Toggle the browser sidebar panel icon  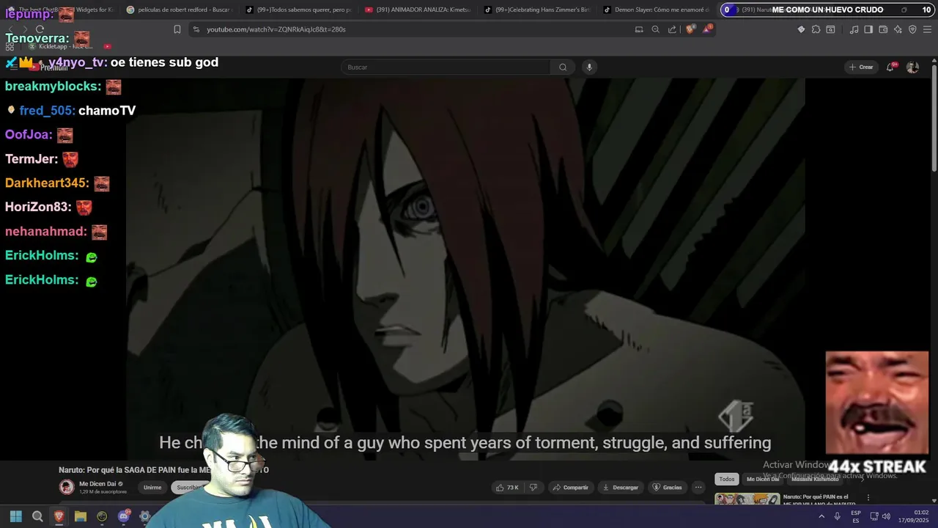click(868, 29)
